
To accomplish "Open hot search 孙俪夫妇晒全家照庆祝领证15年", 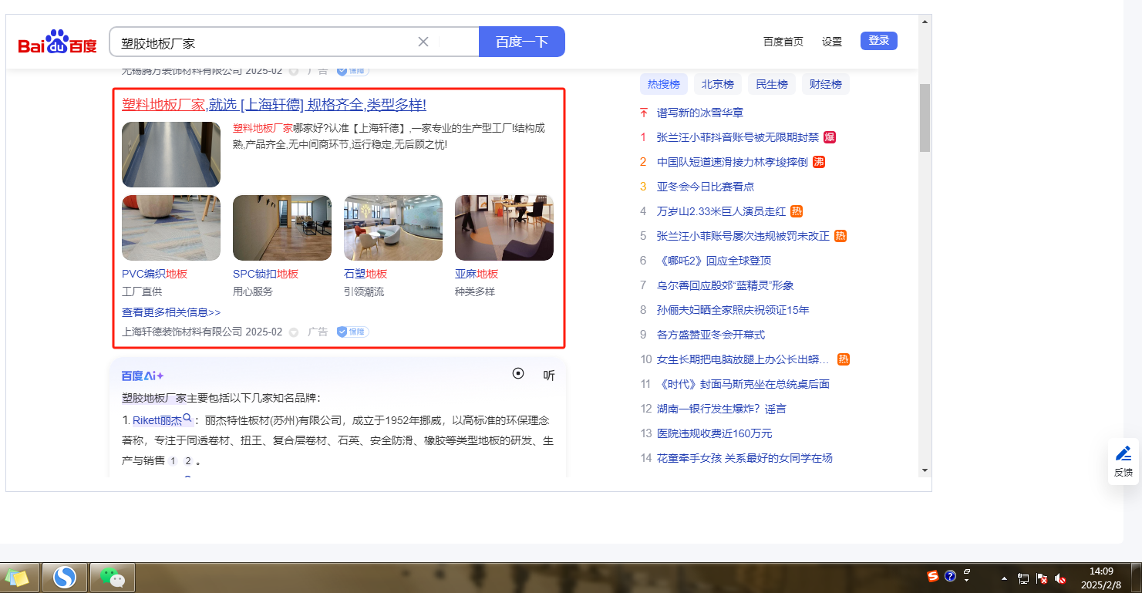I will click(733, 310).
